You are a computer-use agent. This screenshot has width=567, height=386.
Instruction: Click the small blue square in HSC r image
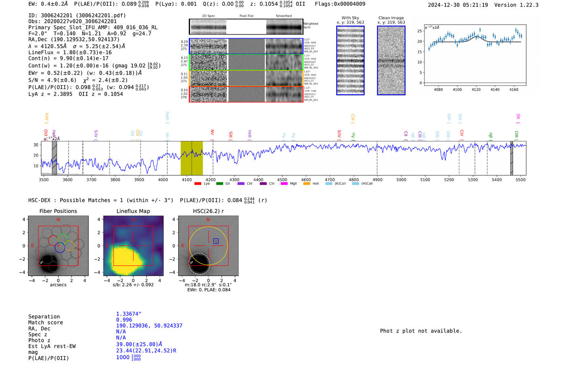pos(216,241)
